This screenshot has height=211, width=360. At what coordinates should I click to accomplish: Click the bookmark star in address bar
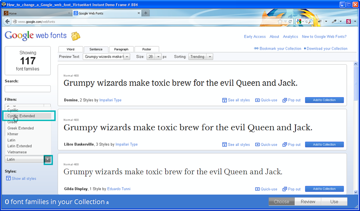(280, 22)
